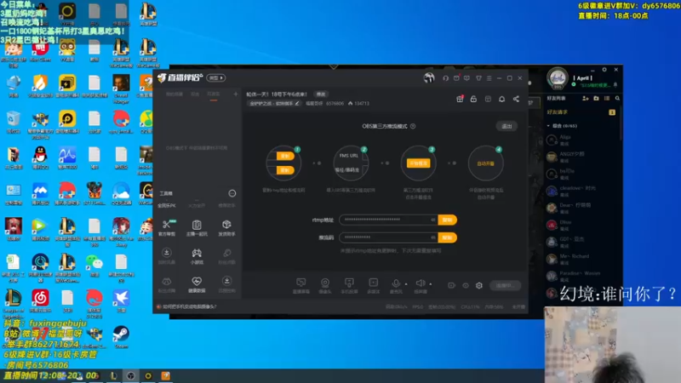Click the second copy button in step 1 circle

click(285, 170)
